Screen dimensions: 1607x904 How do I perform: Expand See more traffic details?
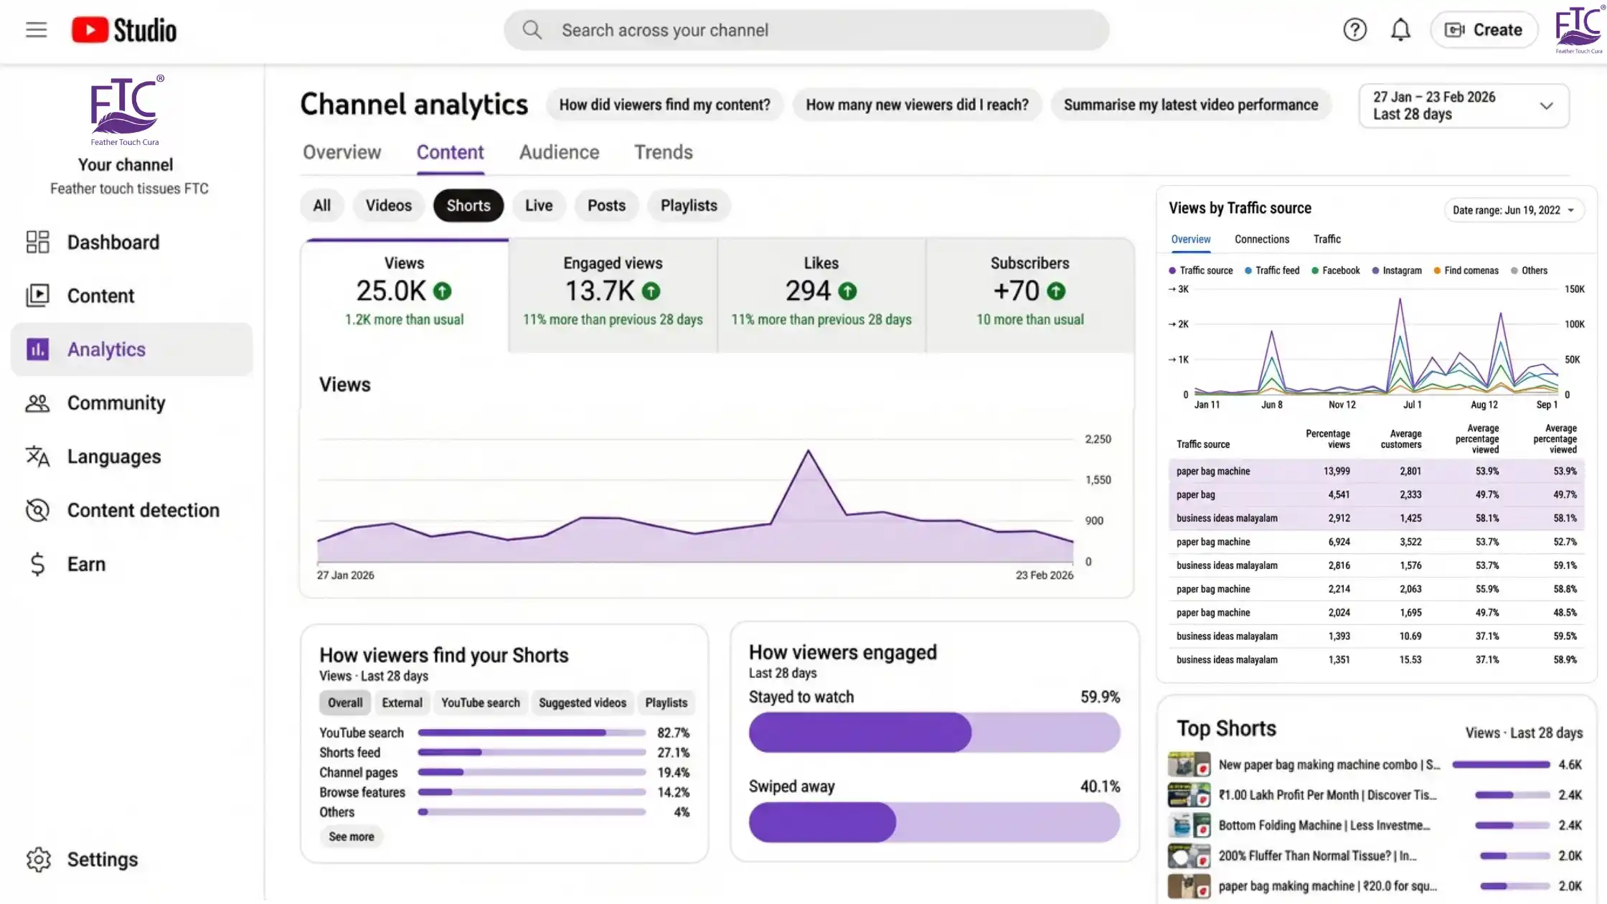click(351, 837)
